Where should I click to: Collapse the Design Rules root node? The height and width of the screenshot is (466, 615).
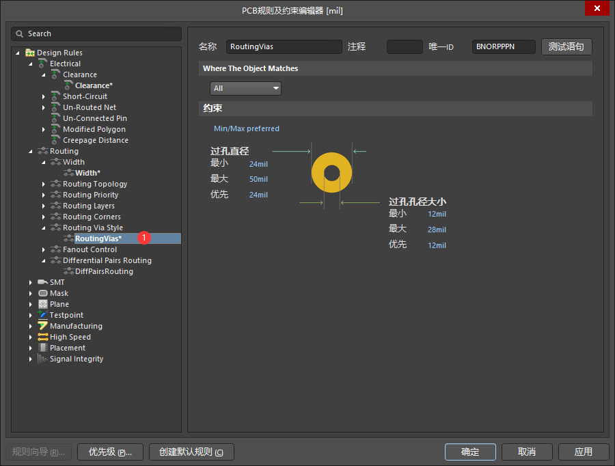point(18,53)
